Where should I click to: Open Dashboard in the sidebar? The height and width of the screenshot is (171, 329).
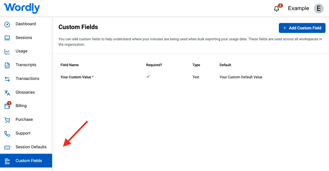[26, 24]
